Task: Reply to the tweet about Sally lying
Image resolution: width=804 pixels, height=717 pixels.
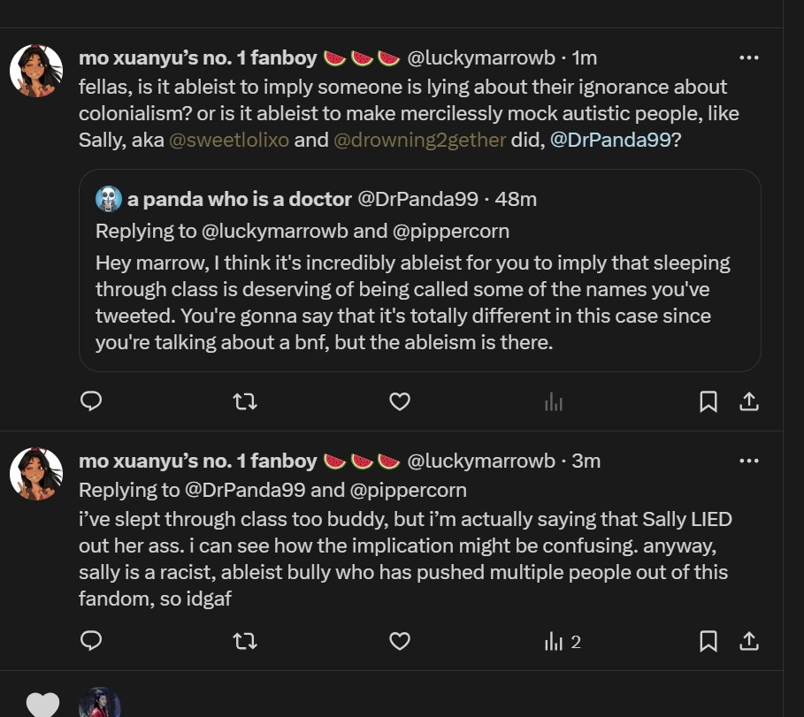Action: 91,641
